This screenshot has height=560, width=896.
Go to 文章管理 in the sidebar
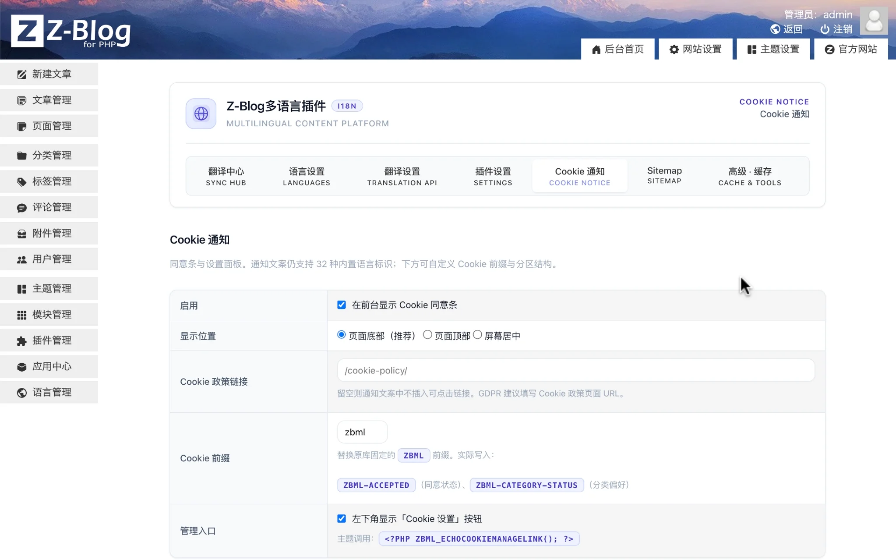[x=49, y=100]
